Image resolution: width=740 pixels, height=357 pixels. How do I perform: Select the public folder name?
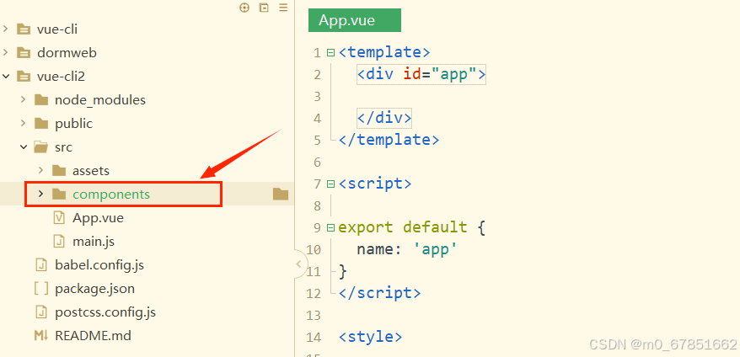(x=73, y=124)
